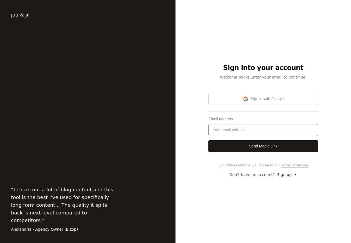This screenshot has width=351, height=243.
Task: Click the arrow beside Sign up
Action: click(295, 175)
